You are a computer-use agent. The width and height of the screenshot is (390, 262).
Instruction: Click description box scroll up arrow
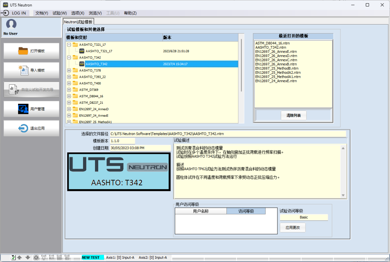pos(343,148)
